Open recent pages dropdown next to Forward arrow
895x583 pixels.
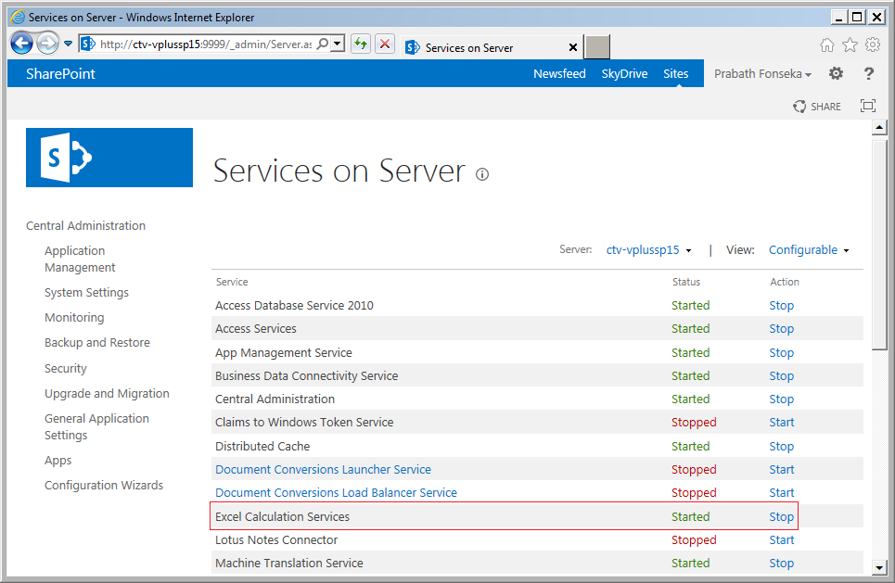pyautogui.click(x=68, y=44)
